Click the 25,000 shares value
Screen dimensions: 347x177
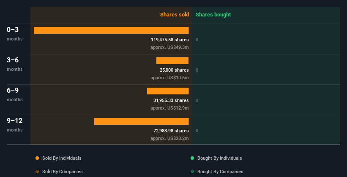(174, 70)
